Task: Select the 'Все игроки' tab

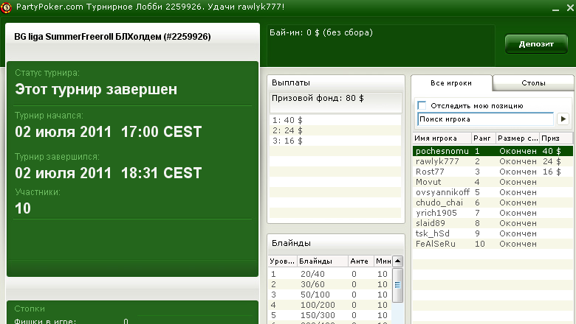Action: tap(451, 83)
